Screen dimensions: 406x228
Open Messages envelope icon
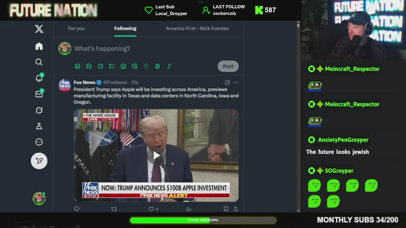tap(39, 94)
